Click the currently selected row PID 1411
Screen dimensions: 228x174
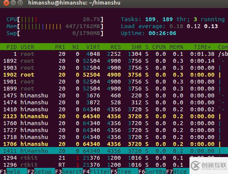point(114,151)
